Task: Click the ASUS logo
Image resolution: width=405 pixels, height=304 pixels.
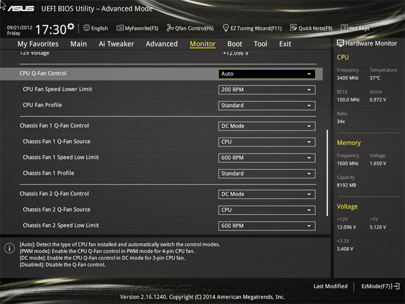Action: pyautogui.click(x=21, y=8)
